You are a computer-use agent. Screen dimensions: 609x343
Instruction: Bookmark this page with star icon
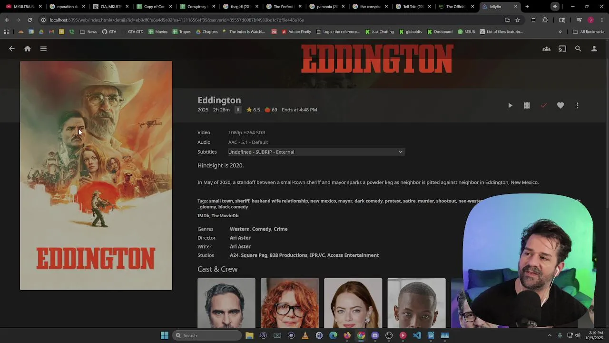click(518, 20)
